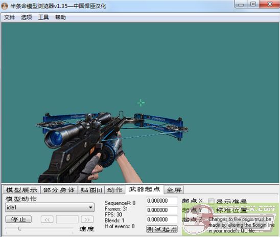Click the green crosshair in the viewport
The width and height of the screenshot is (280, 237).
tap(141, 103)
